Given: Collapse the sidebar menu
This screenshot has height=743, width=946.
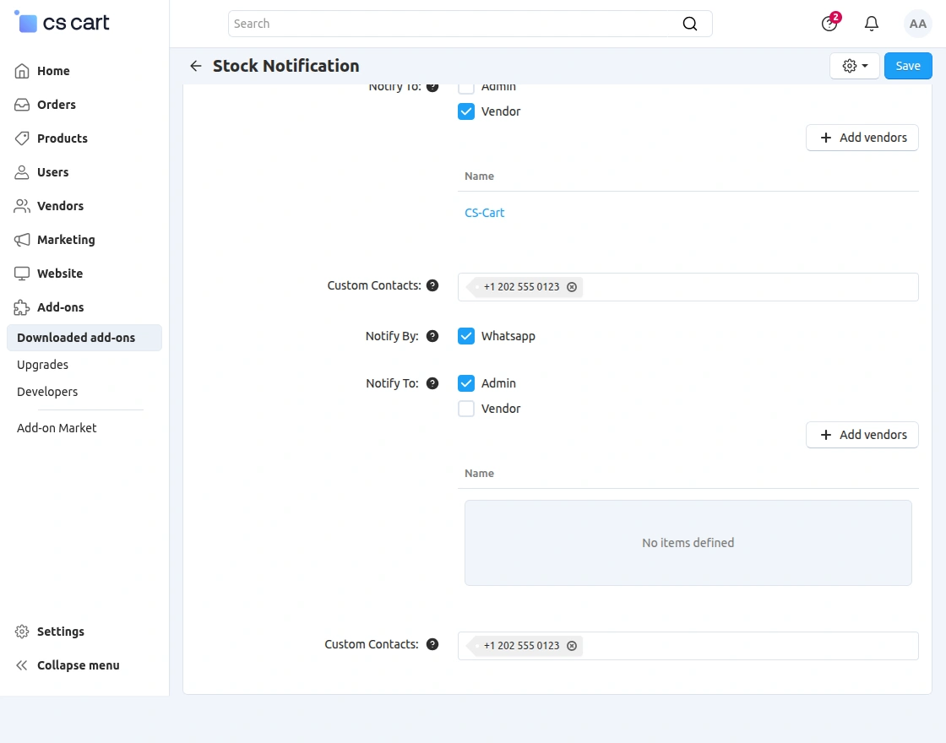Looking at the screenshot, I should pos(78,665).
